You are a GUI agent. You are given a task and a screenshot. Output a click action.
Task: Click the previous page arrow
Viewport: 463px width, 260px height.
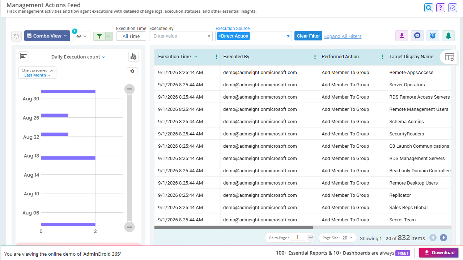433,238
